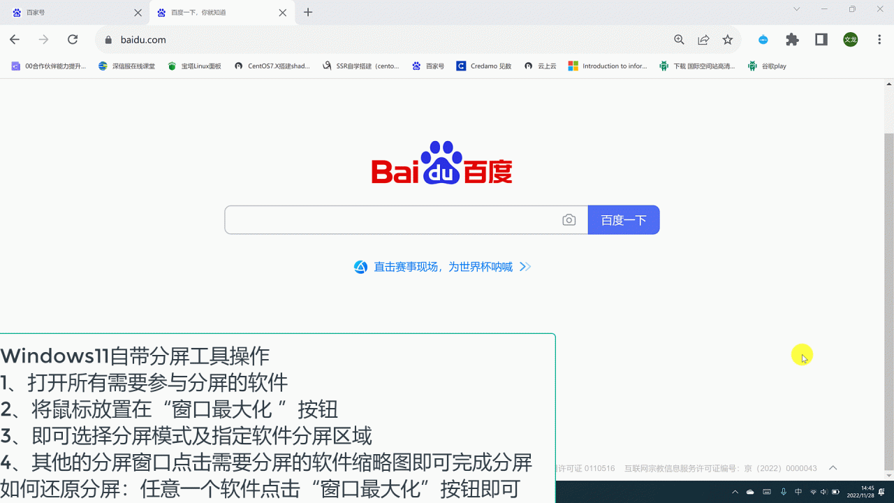Search by image with camera icon
The height and width of the screenshot is (503, 894).
(569, 220)
